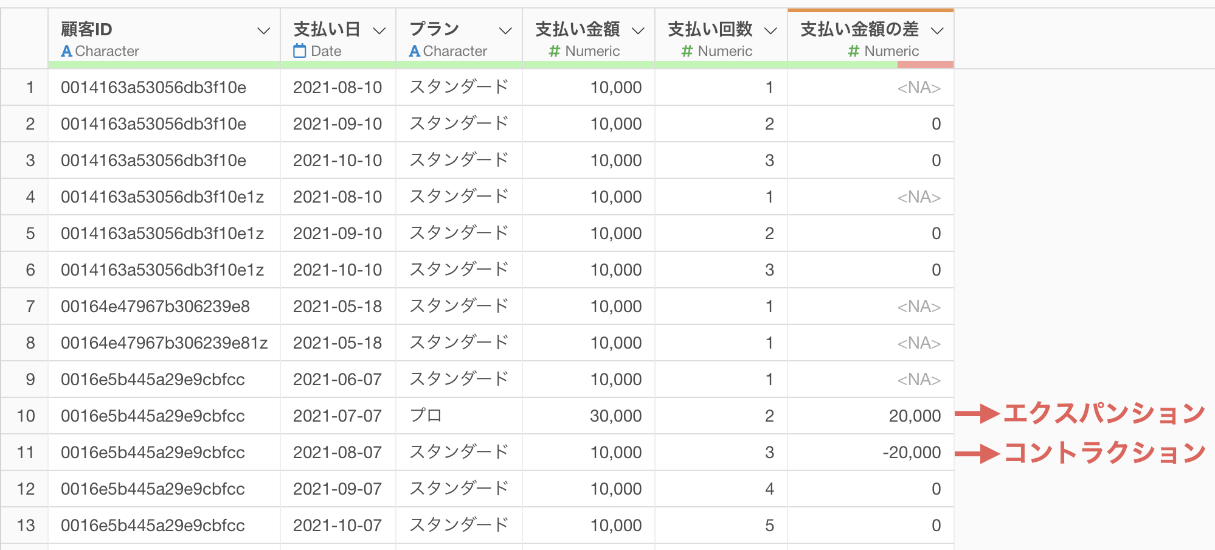Open the プラン column dropdown arrow
The width and height of the screenshot is (1215, 550).
coord(505,30)
